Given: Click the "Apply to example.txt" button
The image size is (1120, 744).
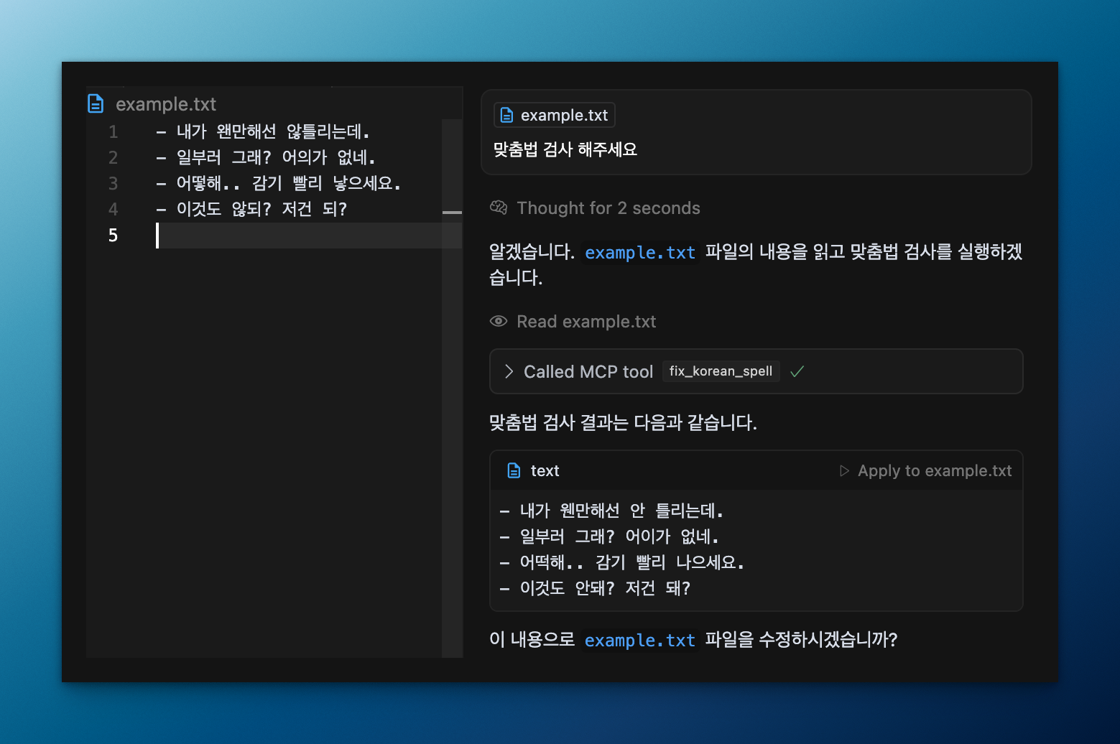Looking at the screenshot, I should (x=933, y=470).
